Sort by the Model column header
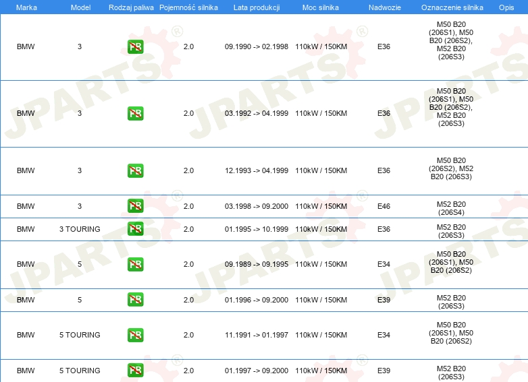 (x=80, y=7)
